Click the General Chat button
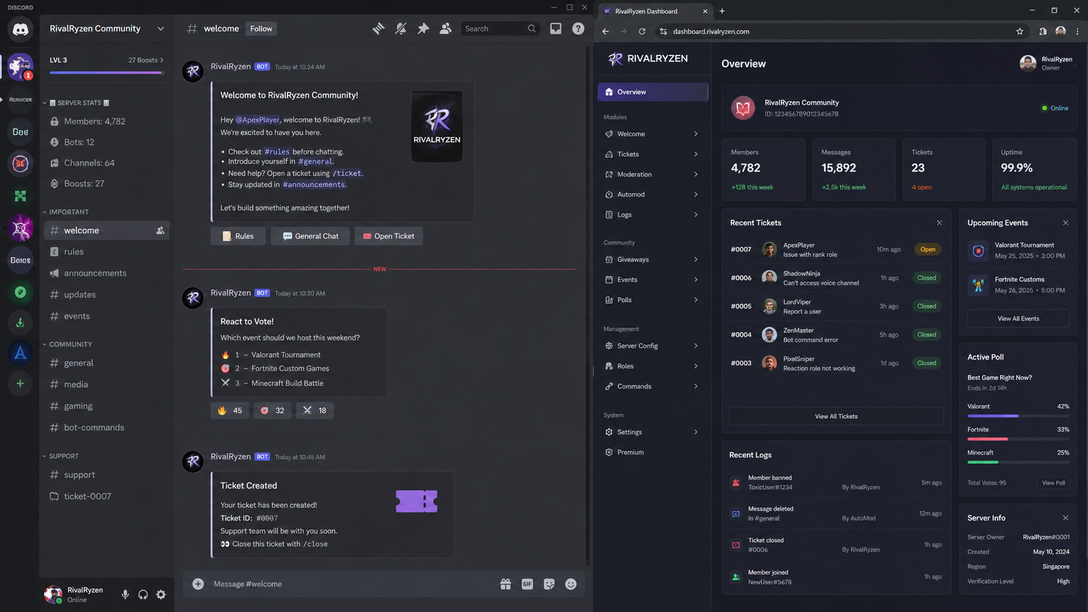 310,236
